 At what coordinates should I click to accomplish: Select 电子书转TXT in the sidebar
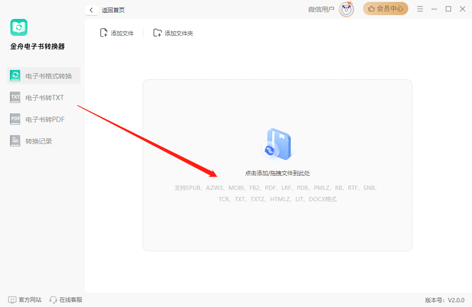click(43, 98)
